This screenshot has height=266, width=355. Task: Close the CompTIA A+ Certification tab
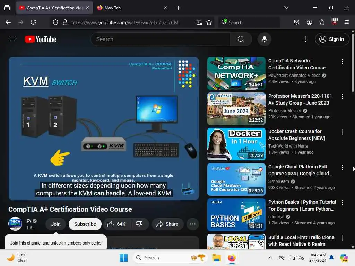coord(87,8)
